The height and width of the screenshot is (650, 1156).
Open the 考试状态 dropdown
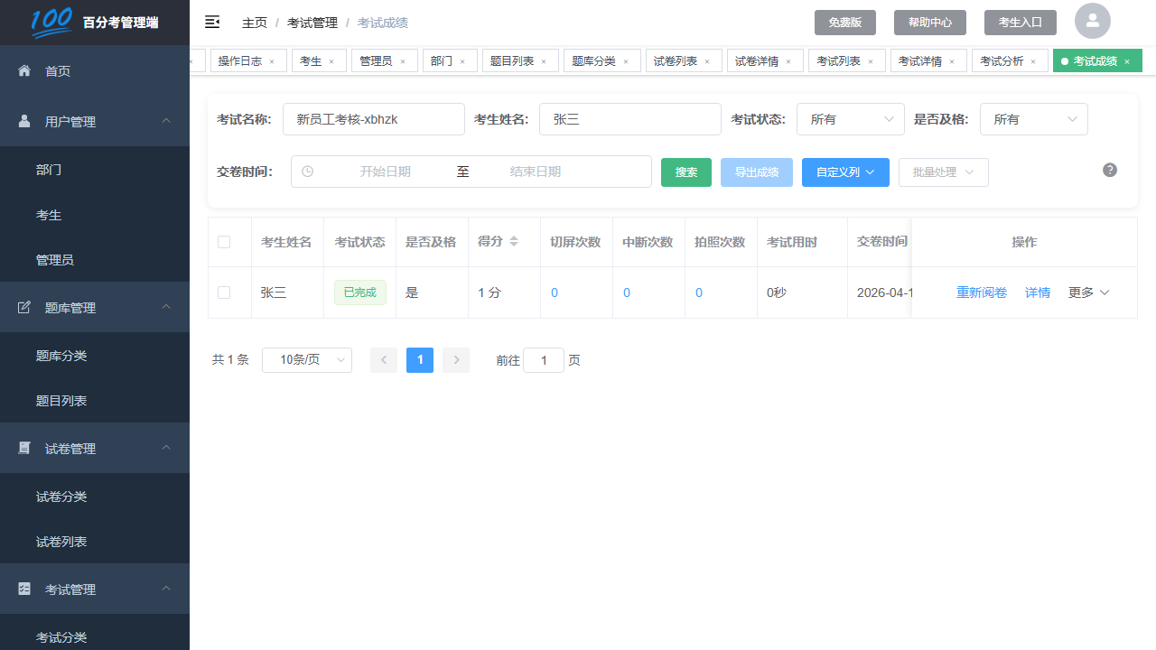(x=851, y=119)
